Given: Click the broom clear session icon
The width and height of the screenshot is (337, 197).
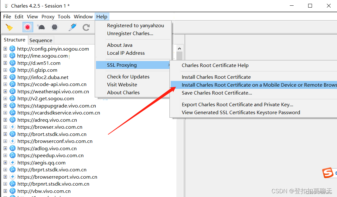Looking at the screenshot, I should pos(9,27).
